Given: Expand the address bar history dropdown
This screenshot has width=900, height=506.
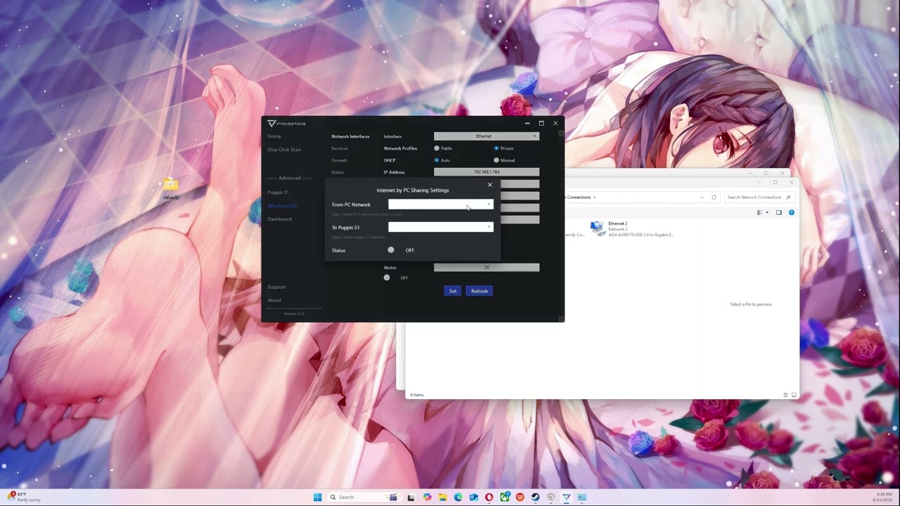Looking at the screenshot, I should pos(702,197).
